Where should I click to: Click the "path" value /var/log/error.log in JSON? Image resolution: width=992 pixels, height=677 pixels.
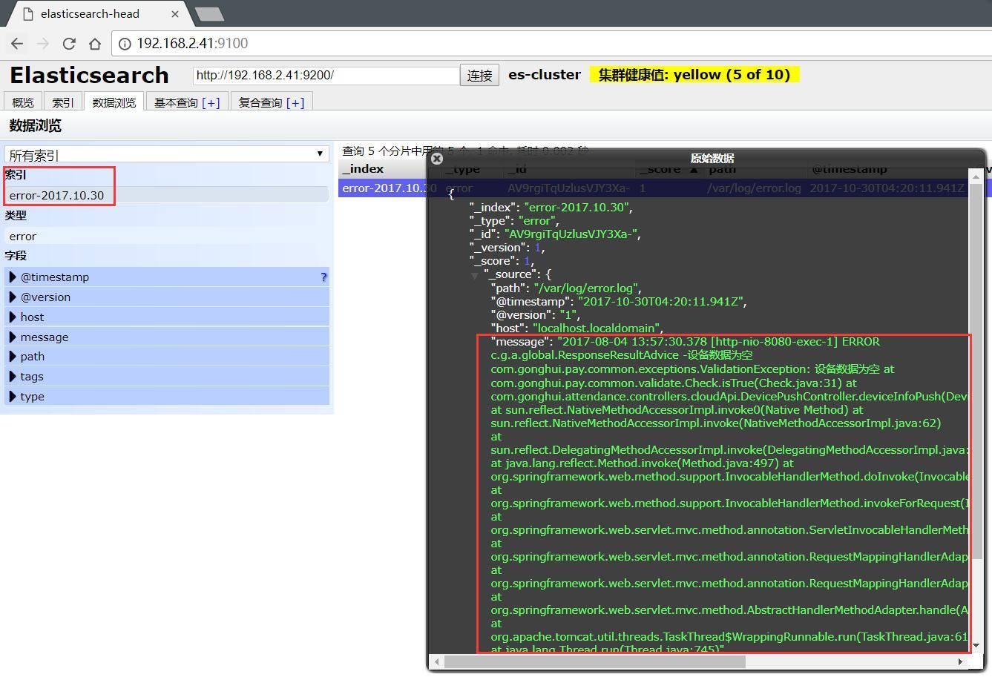pos(586,288)
